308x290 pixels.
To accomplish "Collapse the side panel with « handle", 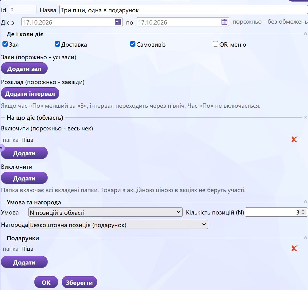I will pos(2,148).
